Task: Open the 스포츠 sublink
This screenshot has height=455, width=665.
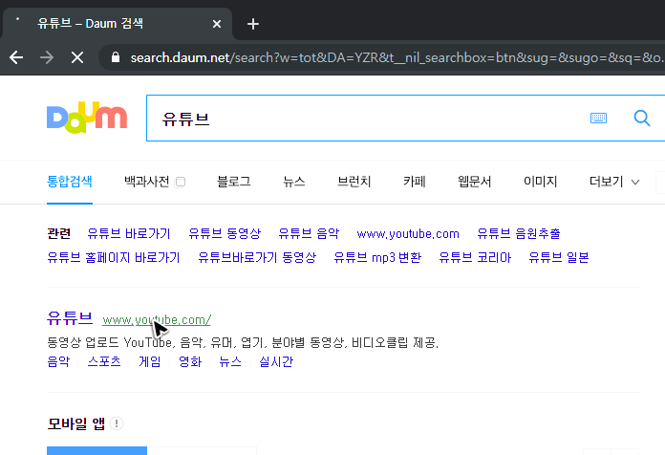Action: tap(104, 361)
